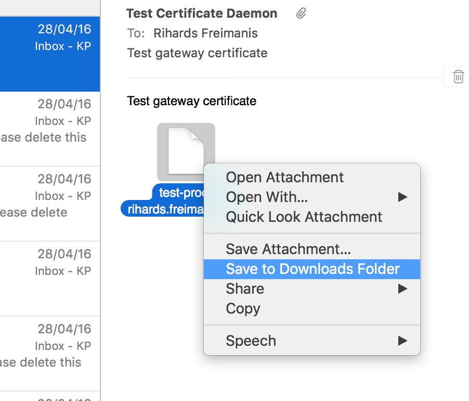Click the Speech menu item label
This screenshot has width=469, height=401.
click(251, 341)
